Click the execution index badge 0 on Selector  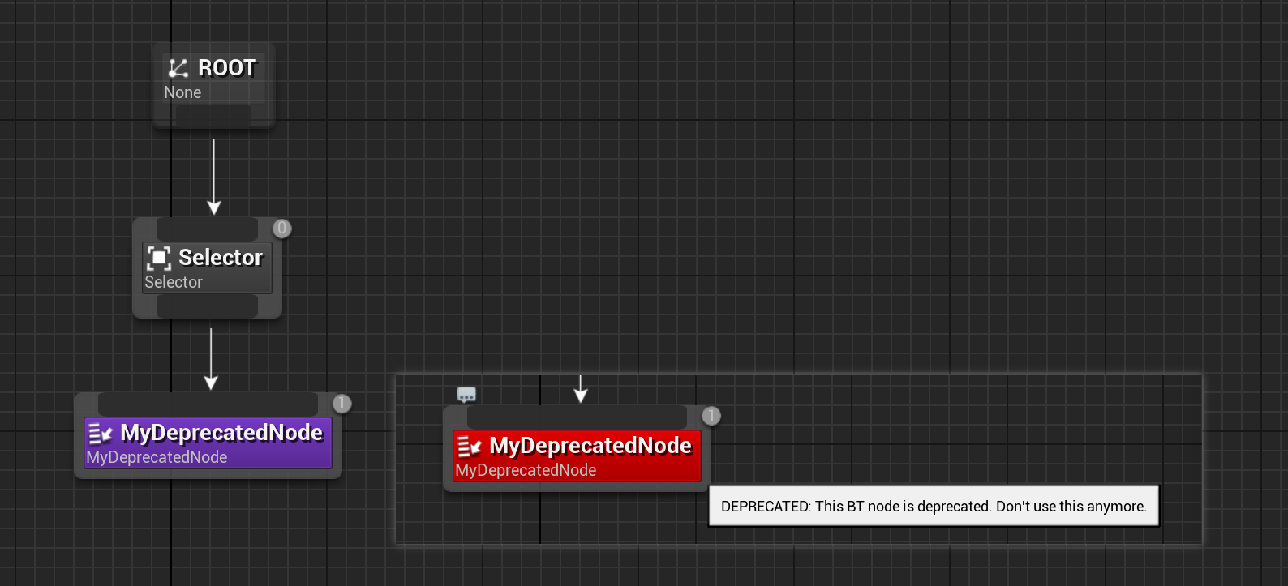point(281,229)
